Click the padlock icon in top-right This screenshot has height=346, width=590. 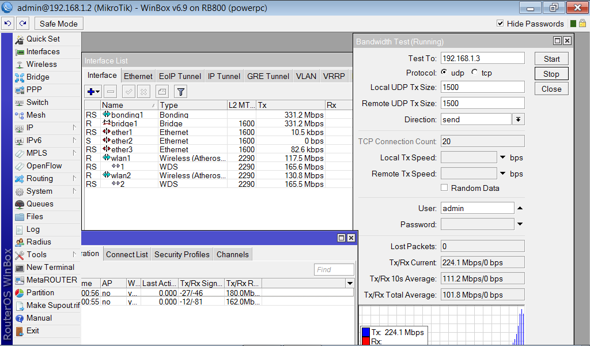pos(583,23)
